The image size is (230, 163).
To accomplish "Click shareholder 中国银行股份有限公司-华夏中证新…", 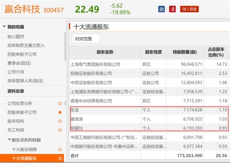I will (104, 146).
